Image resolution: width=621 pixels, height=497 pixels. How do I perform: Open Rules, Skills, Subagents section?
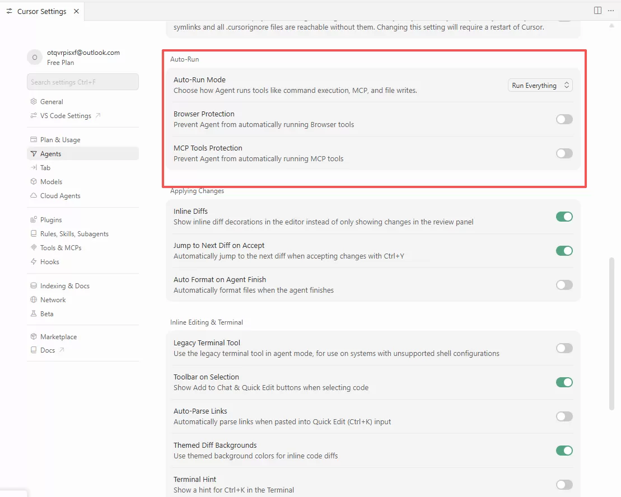pyautogui.click(x=83, y=234)
